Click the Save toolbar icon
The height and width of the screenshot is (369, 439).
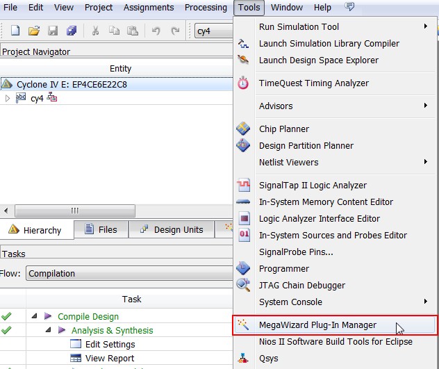(52, 31)
